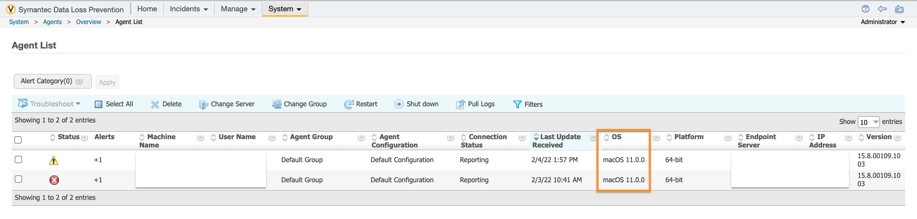Click the warning status icon in first row

54,160
